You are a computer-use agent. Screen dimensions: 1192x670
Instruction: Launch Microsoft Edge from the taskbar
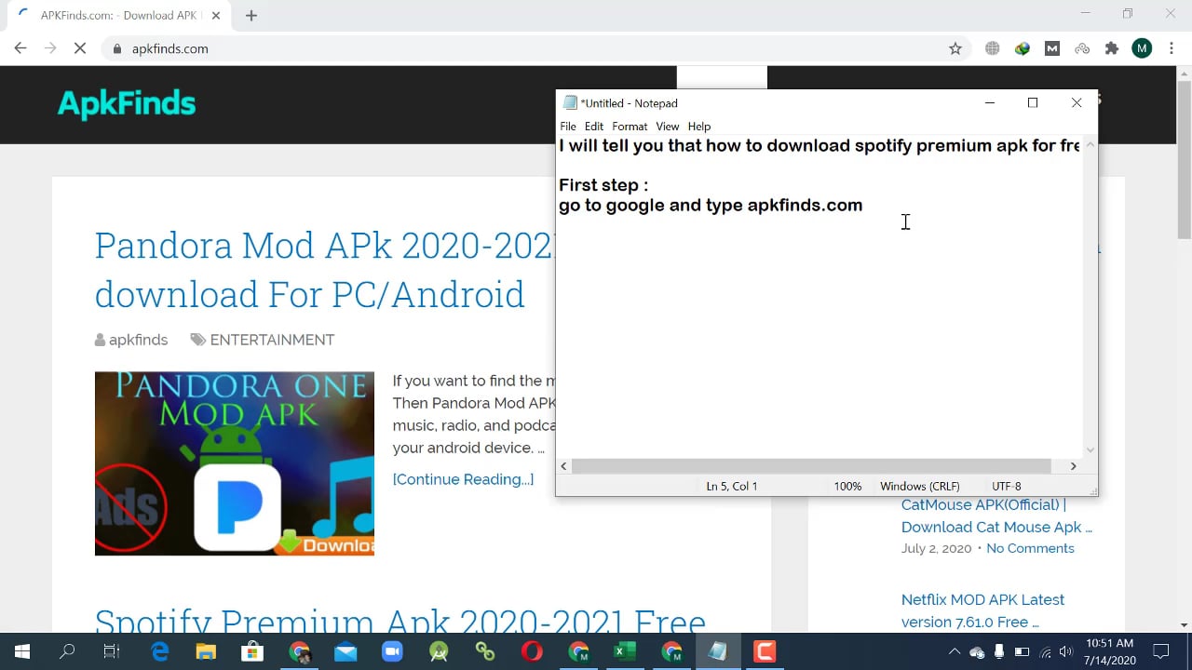160,651
